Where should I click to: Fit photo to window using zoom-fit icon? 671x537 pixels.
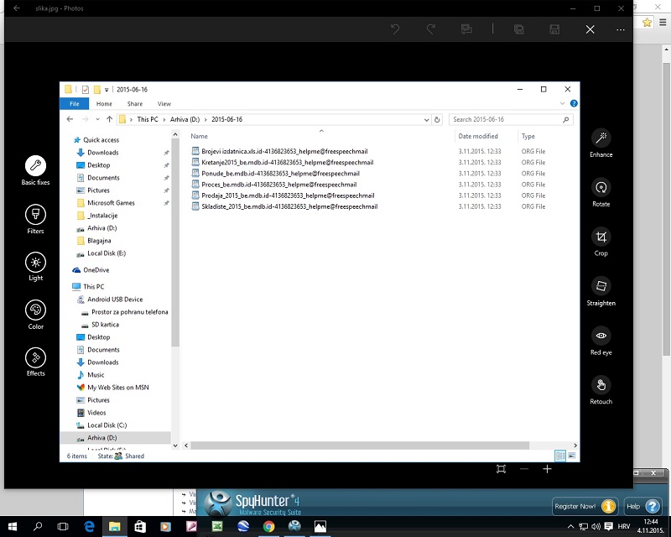501,469
